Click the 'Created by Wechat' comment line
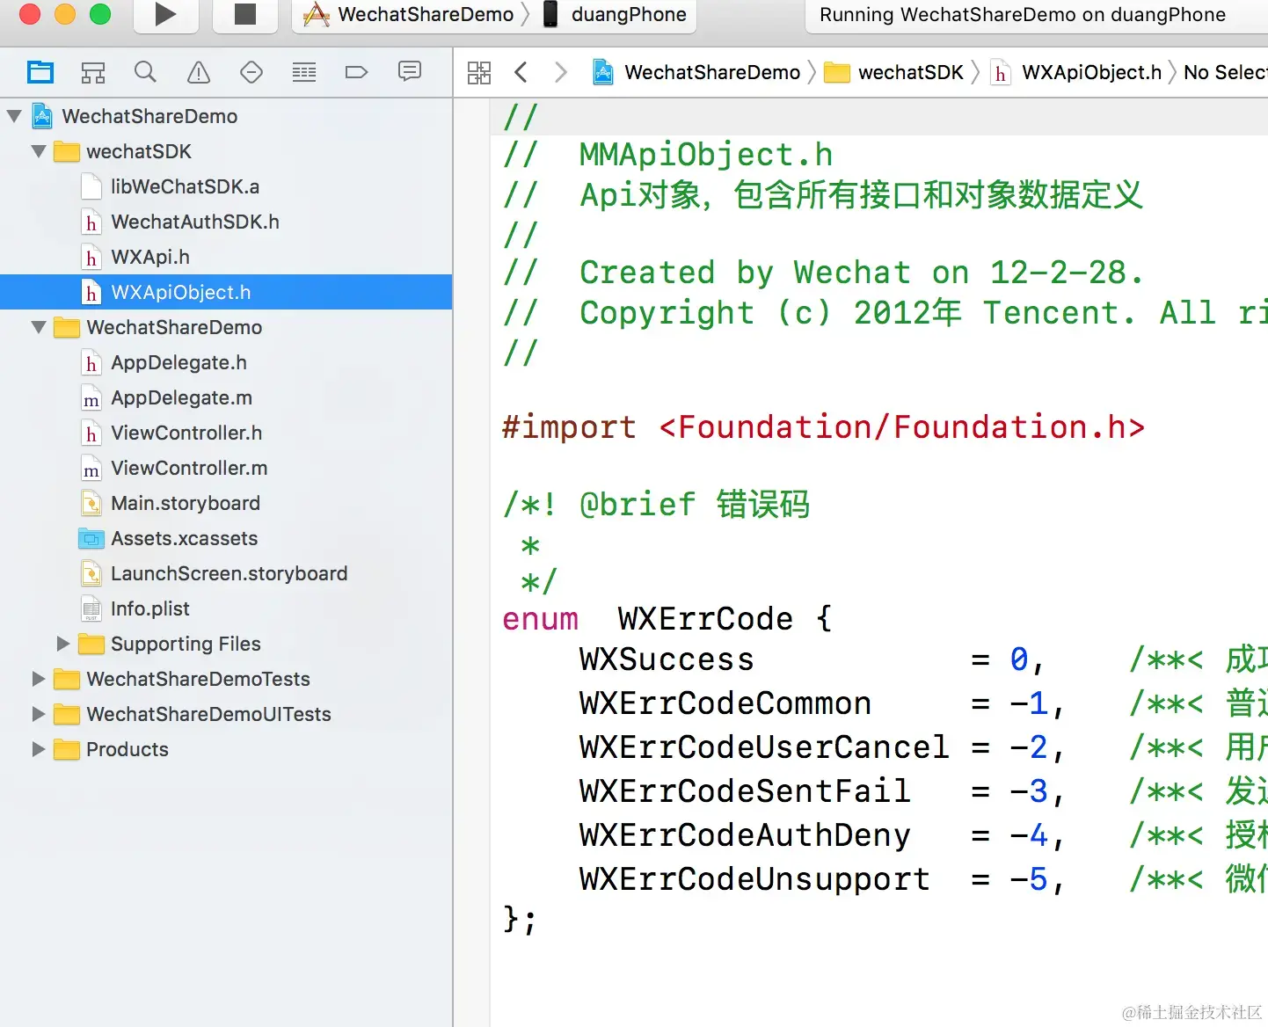Image resolution: width=1268 pixels, height=1027 pixels. 823,273
